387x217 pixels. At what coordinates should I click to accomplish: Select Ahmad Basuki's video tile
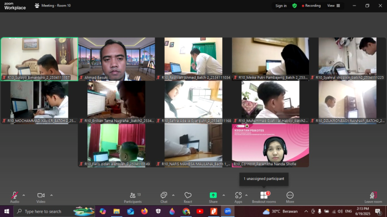117,59
